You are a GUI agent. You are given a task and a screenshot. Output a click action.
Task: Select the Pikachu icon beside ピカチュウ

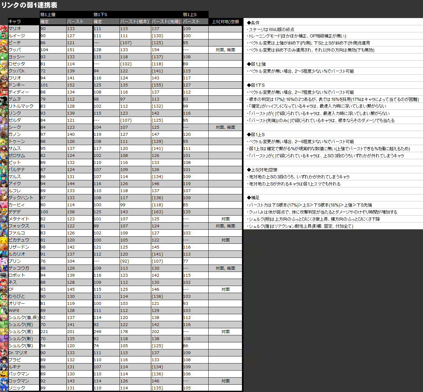click(x=4, y=240)
